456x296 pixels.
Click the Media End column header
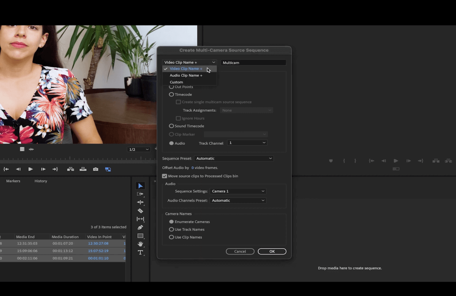coord(25,237)
